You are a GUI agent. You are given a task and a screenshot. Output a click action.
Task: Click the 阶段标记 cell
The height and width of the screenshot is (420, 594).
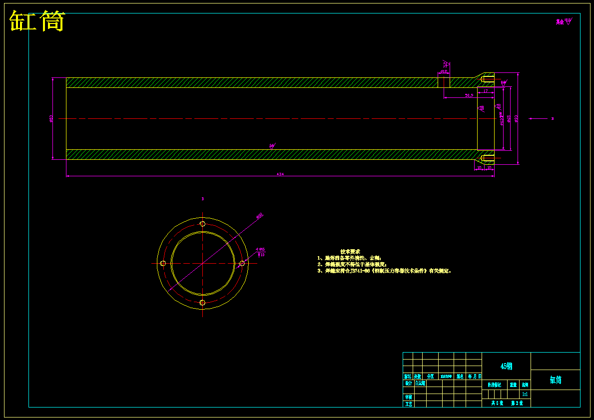(495, 385)
